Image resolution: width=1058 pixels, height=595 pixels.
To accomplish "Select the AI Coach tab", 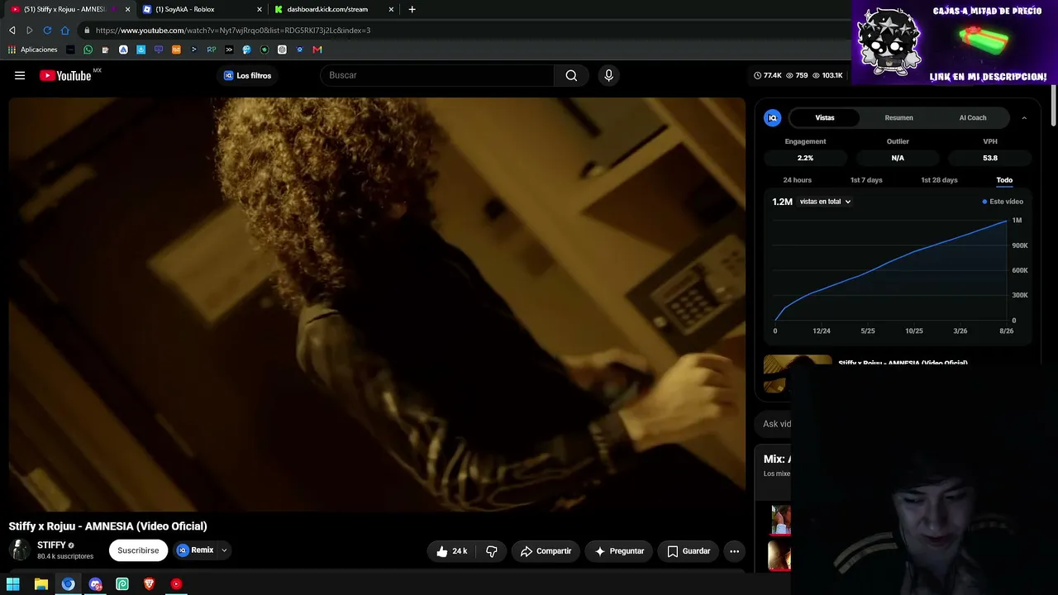I will tap(973, 118).
